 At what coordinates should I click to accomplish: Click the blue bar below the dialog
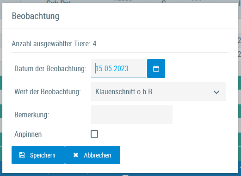[x=120, y=175]
